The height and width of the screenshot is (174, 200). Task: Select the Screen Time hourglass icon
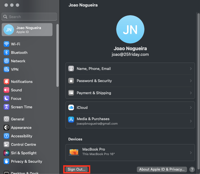6,107
